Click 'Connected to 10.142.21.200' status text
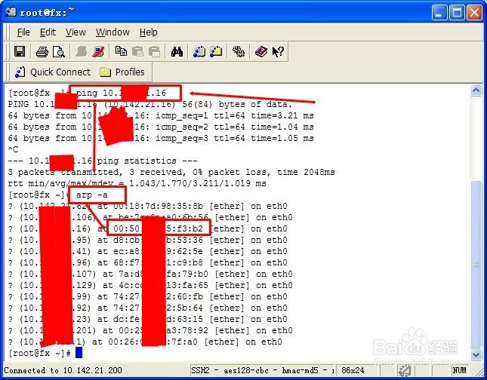The height and width of the screenshot is (380, 487). coord(63,370)
